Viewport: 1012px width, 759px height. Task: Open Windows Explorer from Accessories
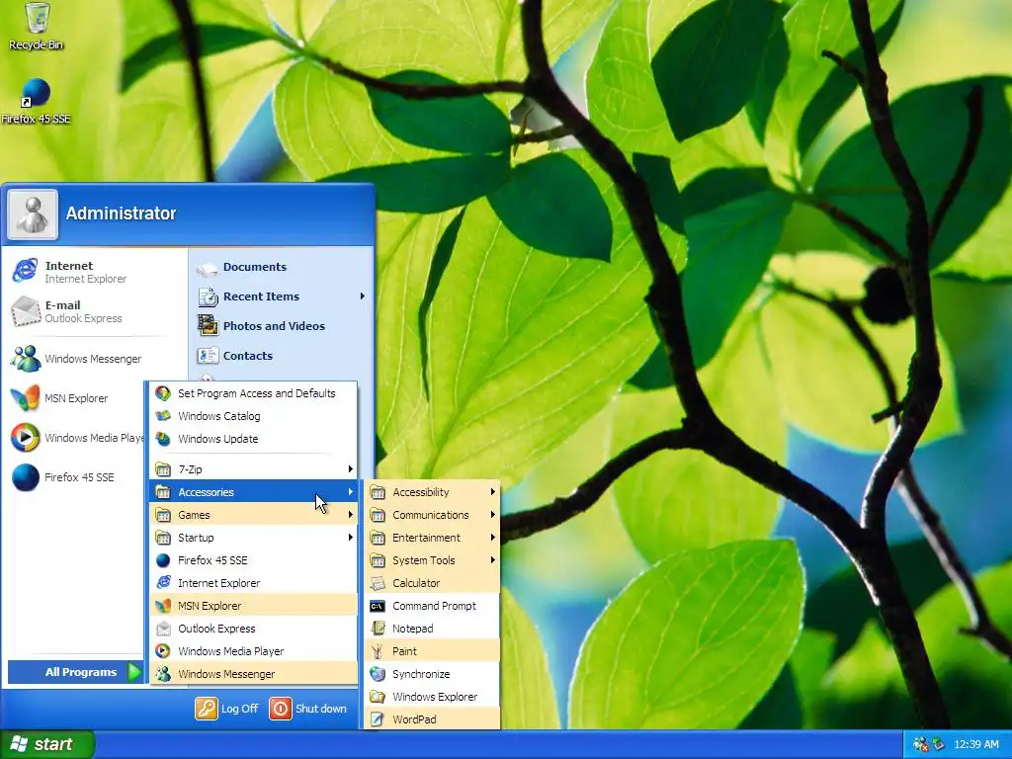(433, 697)
